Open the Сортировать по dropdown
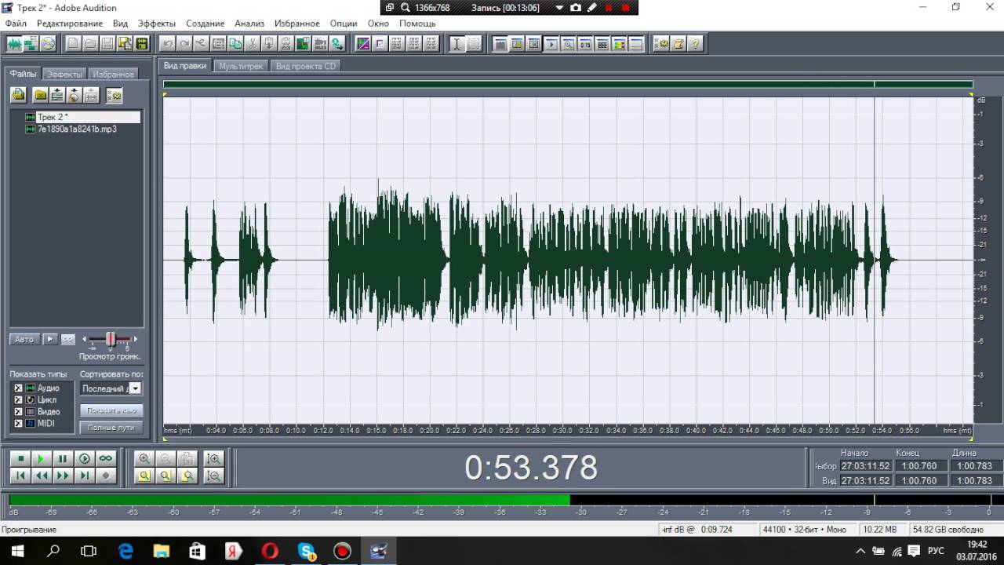The height and width of the screenshot is (565, 1004). [135, 388]
